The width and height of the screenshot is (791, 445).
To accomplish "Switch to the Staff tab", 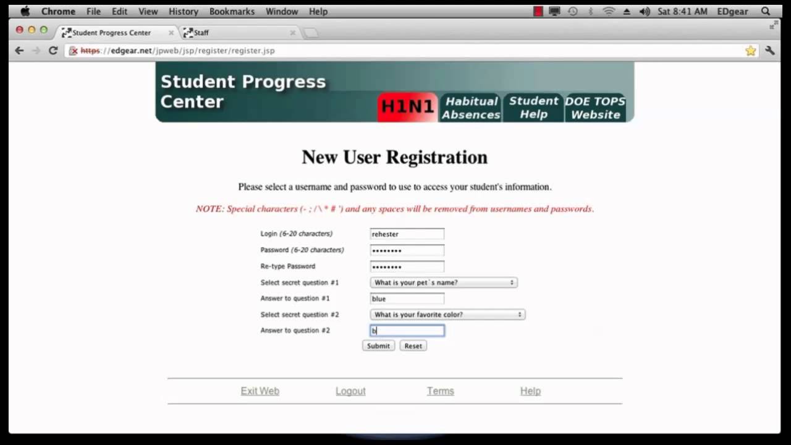I will (239, 33).
